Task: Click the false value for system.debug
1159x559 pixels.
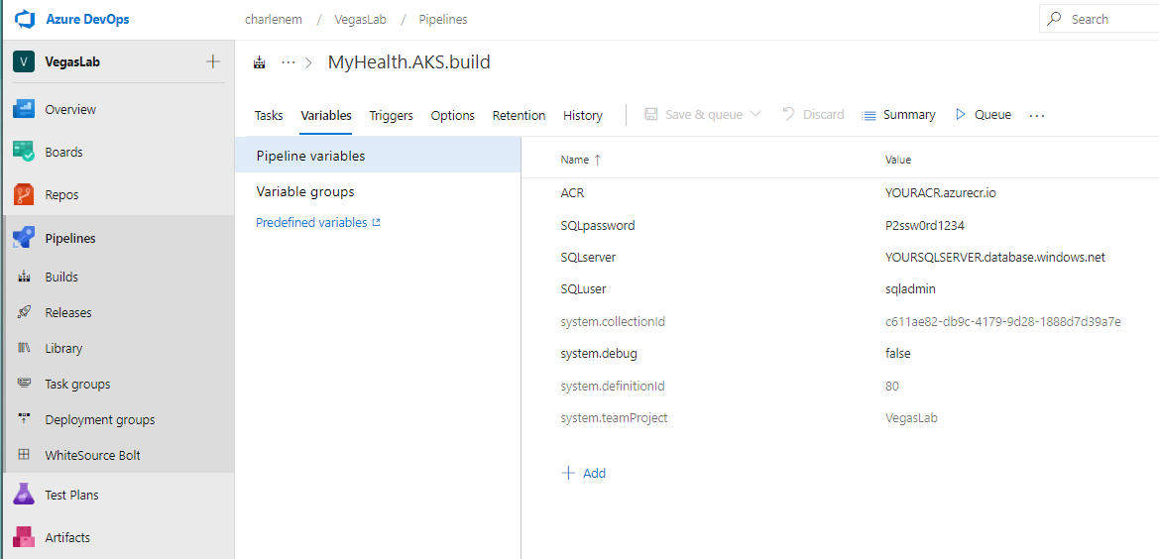Action: (x=897, y=354)
